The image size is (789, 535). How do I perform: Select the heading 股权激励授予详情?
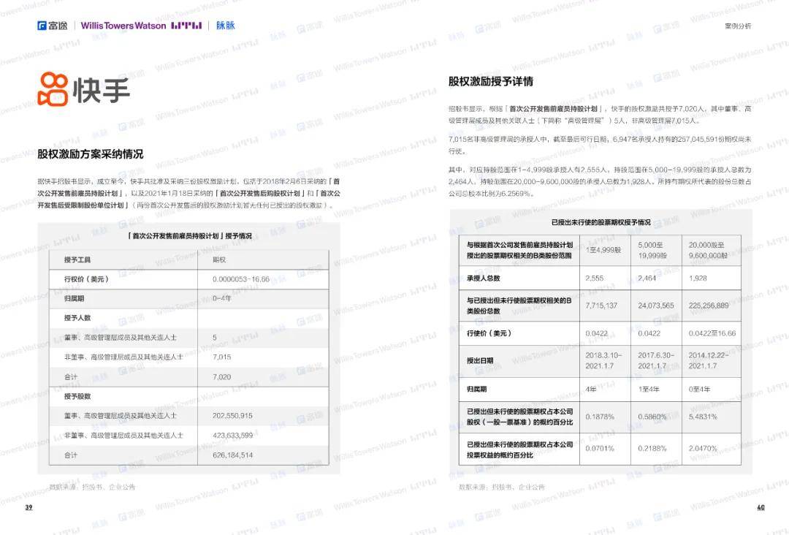click(491, 82)
